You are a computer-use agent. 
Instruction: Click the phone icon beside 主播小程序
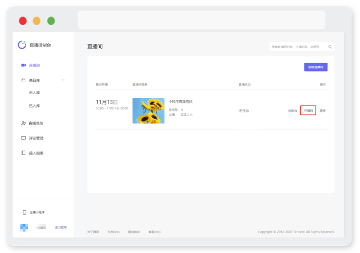click(x=24, y=212)
